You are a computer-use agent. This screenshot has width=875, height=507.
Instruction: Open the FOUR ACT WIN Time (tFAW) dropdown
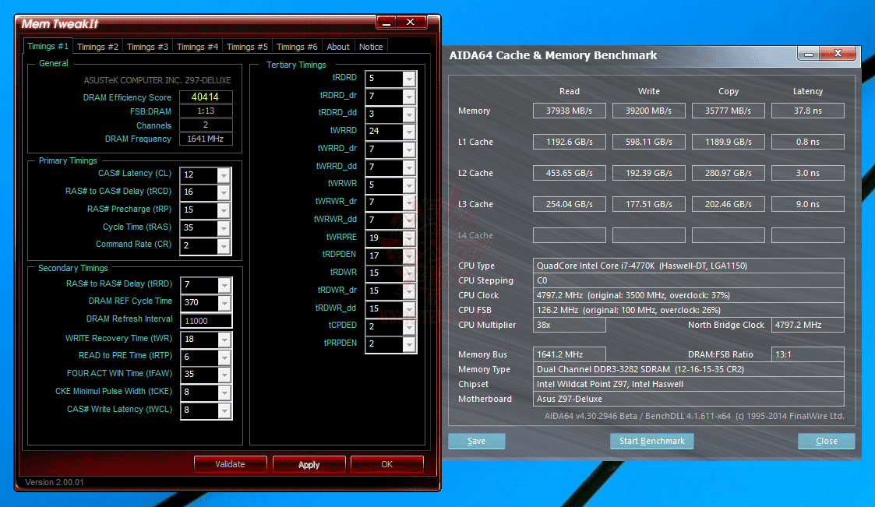224,375
